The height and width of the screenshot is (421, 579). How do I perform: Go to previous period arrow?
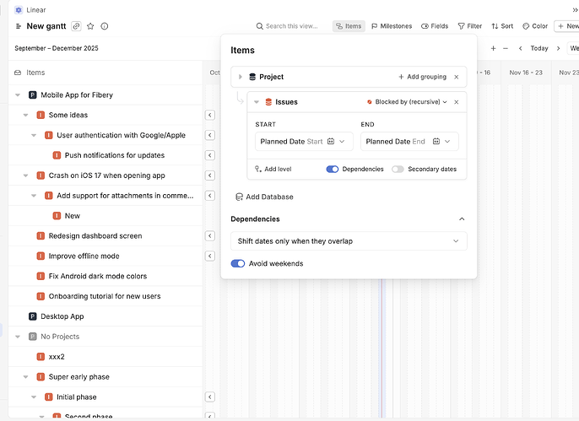[520, 48]
